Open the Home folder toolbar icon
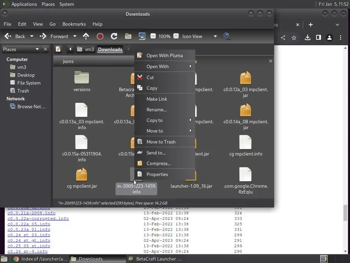The width and height of the screenshot is (350, 263). pyautogui.click(x=128, y=36)
